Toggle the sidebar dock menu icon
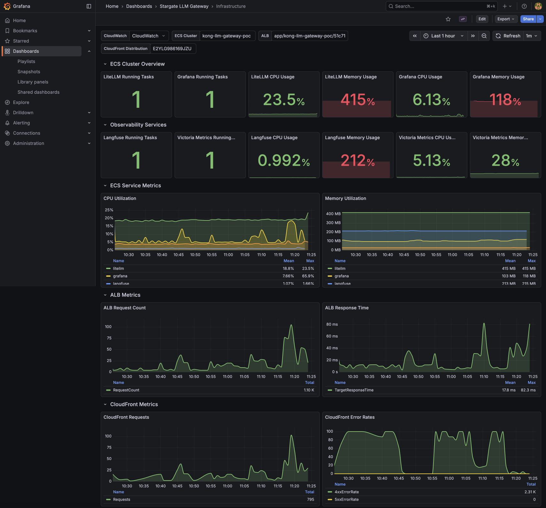The height and width of the screenshot is (508, 546). point(89,6)
